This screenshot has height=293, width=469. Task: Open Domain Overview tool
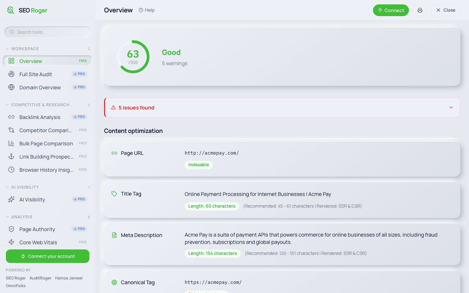pos(48,87)
